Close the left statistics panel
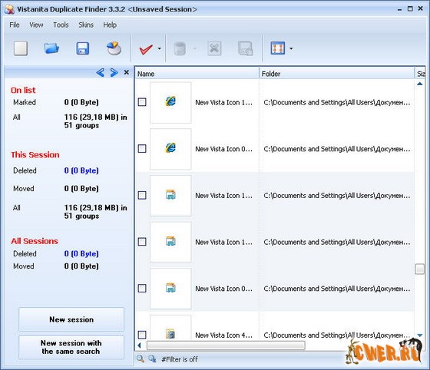Viewport: 430px width, 370px height. pos(127,72)
